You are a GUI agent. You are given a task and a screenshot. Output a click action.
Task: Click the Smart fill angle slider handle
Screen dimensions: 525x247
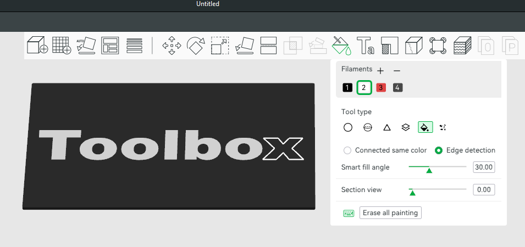click(x=429, y=171)
